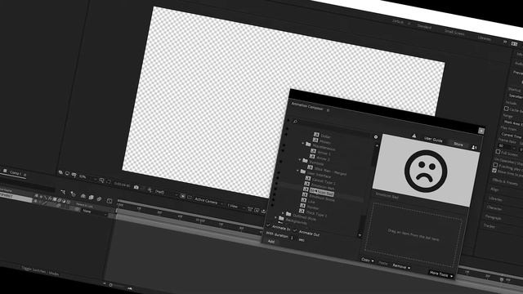Collapse the User Interface folder
Image resolution: width=523 pixels, height=294 pixels.
pos(297,171)
